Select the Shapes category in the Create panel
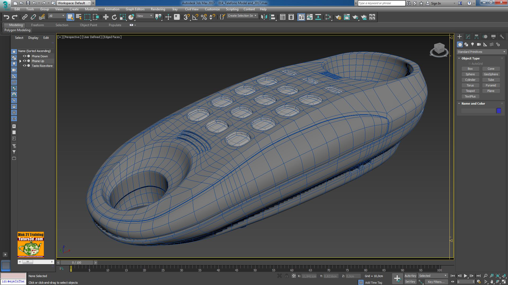 pyautogui.click(x=466, y=44)
